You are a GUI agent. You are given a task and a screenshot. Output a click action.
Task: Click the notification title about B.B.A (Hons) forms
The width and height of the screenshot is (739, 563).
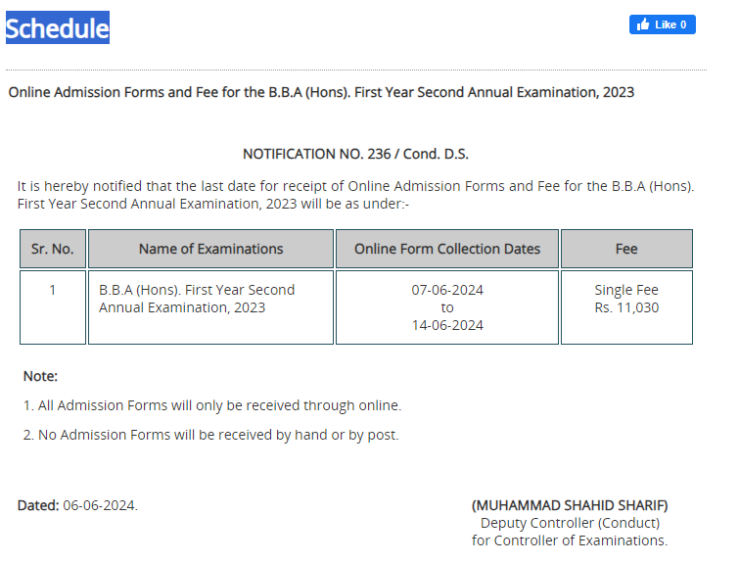point(321,92)
